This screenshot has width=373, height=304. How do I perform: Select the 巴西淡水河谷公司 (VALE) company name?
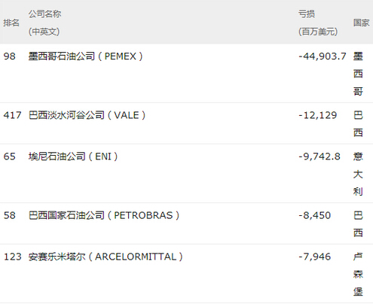pos(87,115)
